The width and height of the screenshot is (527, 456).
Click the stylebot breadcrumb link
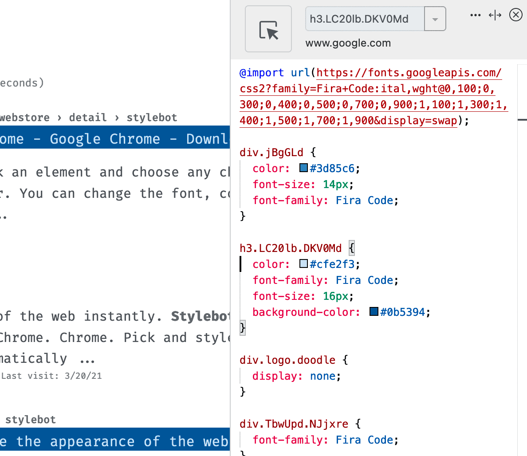point(152,117)
